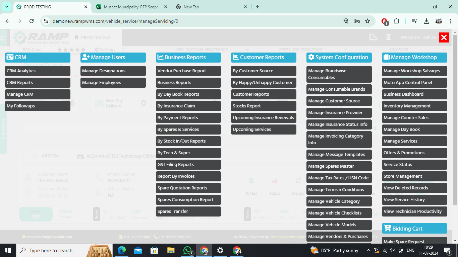Open GST Filing Reports

pos(188,165)
